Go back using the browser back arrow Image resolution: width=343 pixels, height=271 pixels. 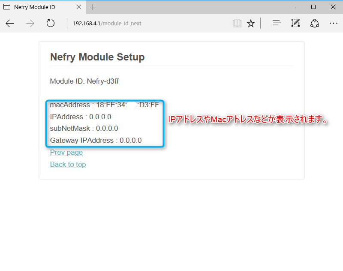9,23
